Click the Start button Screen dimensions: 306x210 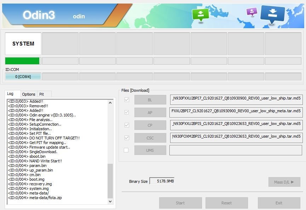[180, 203]
